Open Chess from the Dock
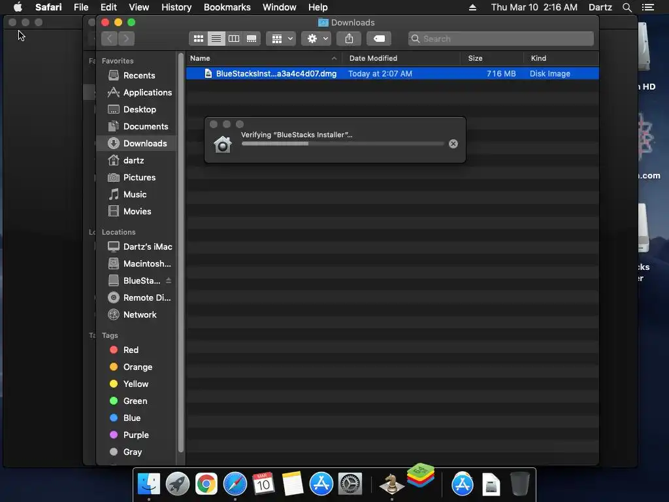Viewport: 669px width, 502px height. coord(392,484)
